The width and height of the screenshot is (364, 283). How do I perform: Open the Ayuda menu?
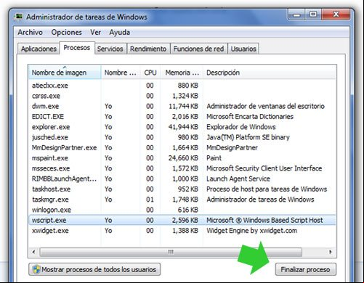tap(120, 32)
